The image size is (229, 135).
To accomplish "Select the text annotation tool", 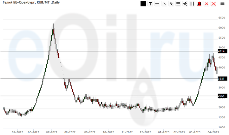I will pyautogui.click(x=150, y=4).
